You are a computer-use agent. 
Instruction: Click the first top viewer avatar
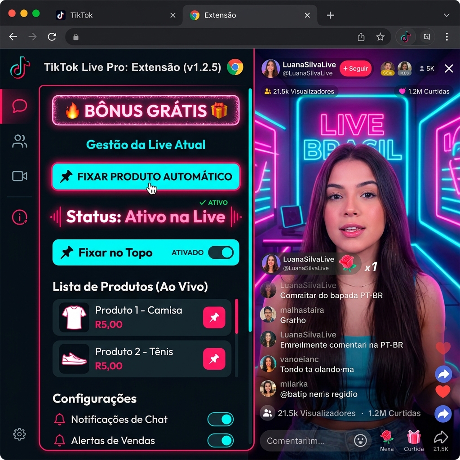[388, 69]
